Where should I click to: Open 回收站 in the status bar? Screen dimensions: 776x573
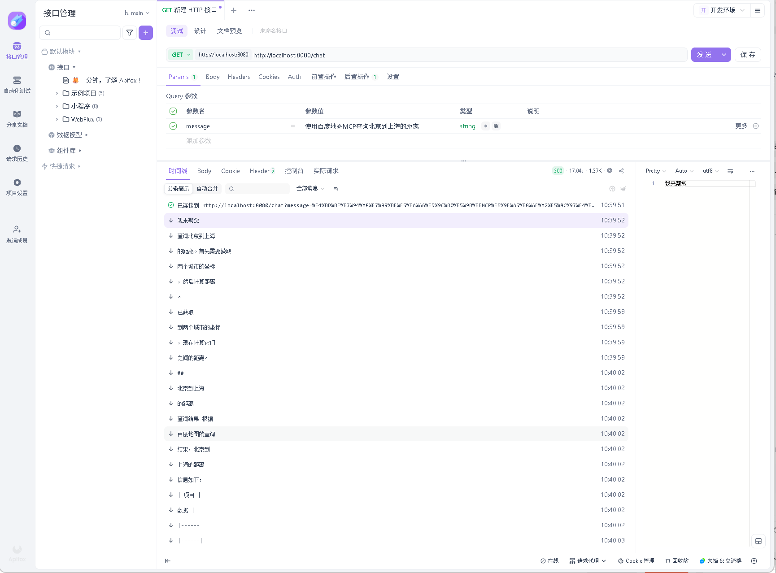pyautogui.click(x=677, y=561)
